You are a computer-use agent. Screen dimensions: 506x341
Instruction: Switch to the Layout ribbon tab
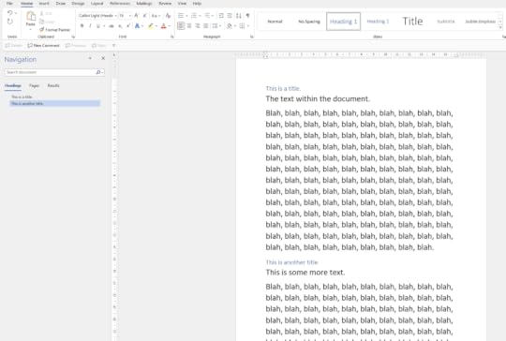click(x=97, y=4)
